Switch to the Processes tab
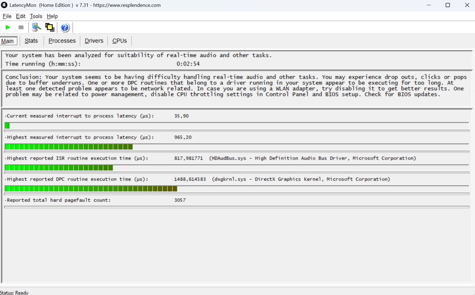The image size is (475, 295). tap(62, 41)
